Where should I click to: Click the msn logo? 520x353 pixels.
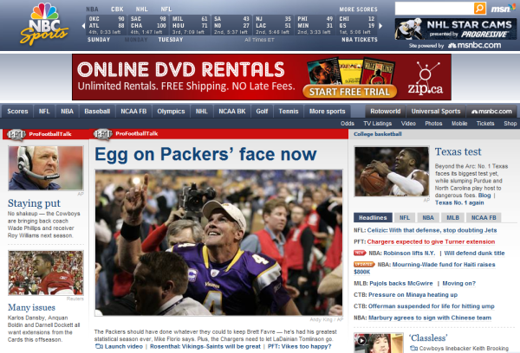[503, 9]
